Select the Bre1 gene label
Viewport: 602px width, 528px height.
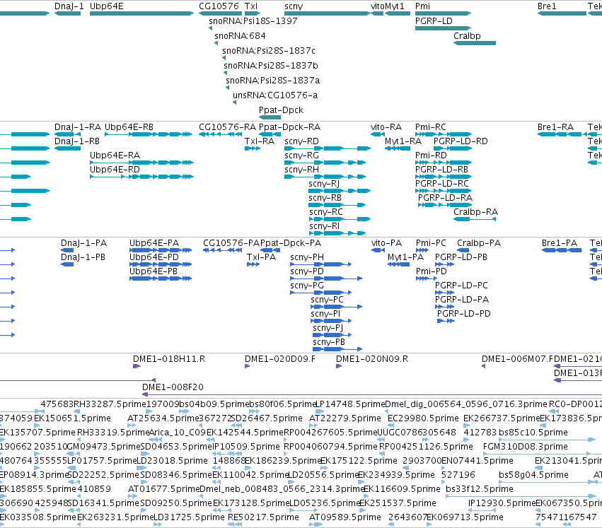pyautogui.click(x=547, y=6)
